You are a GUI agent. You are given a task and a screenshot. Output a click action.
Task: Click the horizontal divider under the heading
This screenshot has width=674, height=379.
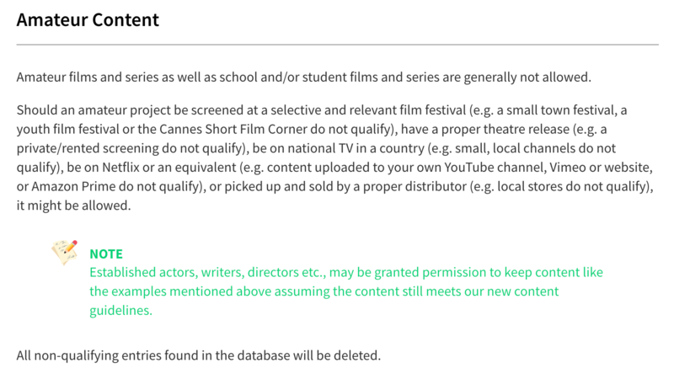[x=337, y=44]
